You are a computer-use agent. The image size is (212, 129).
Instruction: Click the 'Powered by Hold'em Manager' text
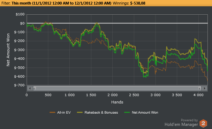pos(181,122)
